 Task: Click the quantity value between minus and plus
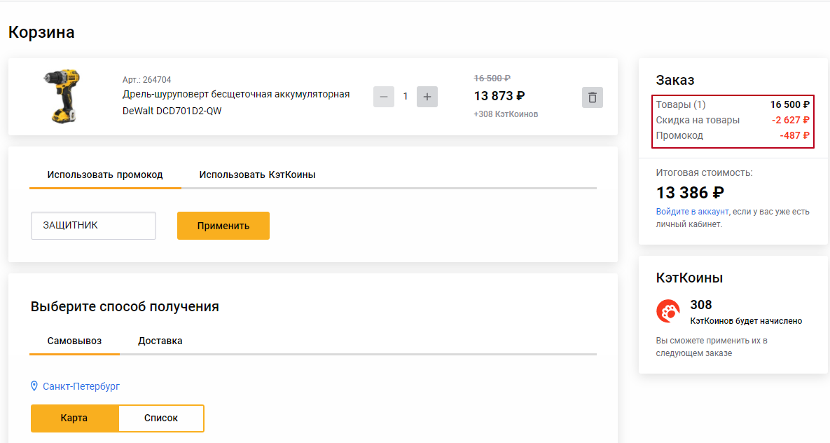(406, 97)
